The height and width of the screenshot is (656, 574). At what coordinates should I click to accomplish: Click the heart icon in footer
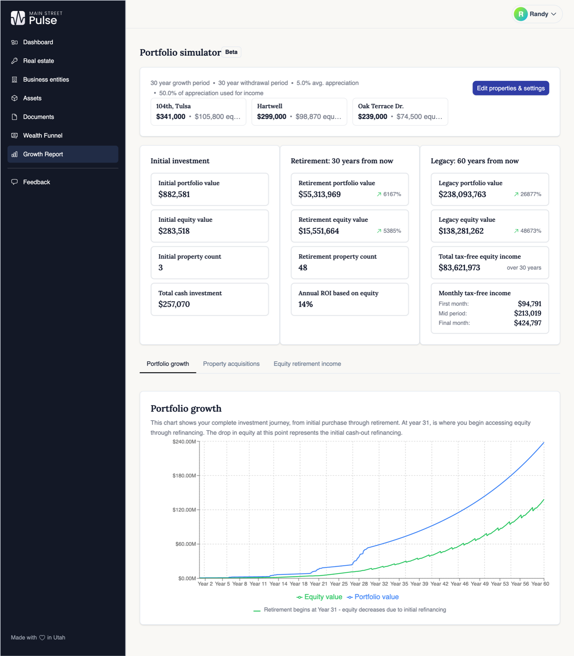click(42, 638)
